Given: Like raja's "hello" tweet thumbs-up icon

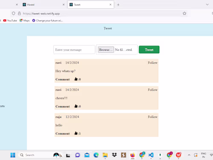Looking at the screenshot, I should click(76, 133).
